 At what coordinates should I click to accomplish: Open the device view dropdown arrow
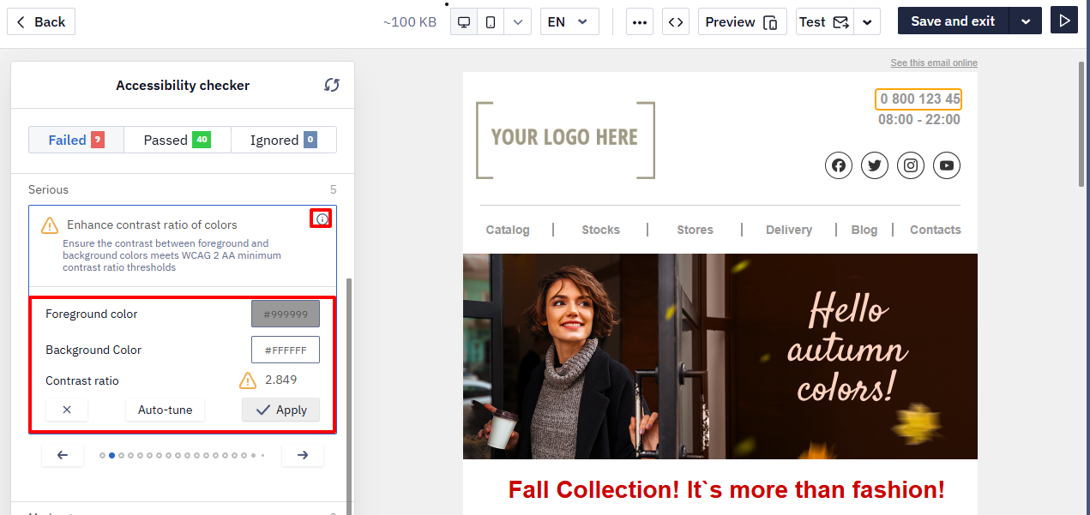[517, 21]
